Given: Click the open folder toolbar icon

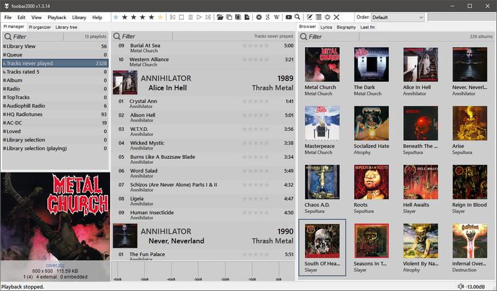Looking at the screenshot, I should pos(220,17).
